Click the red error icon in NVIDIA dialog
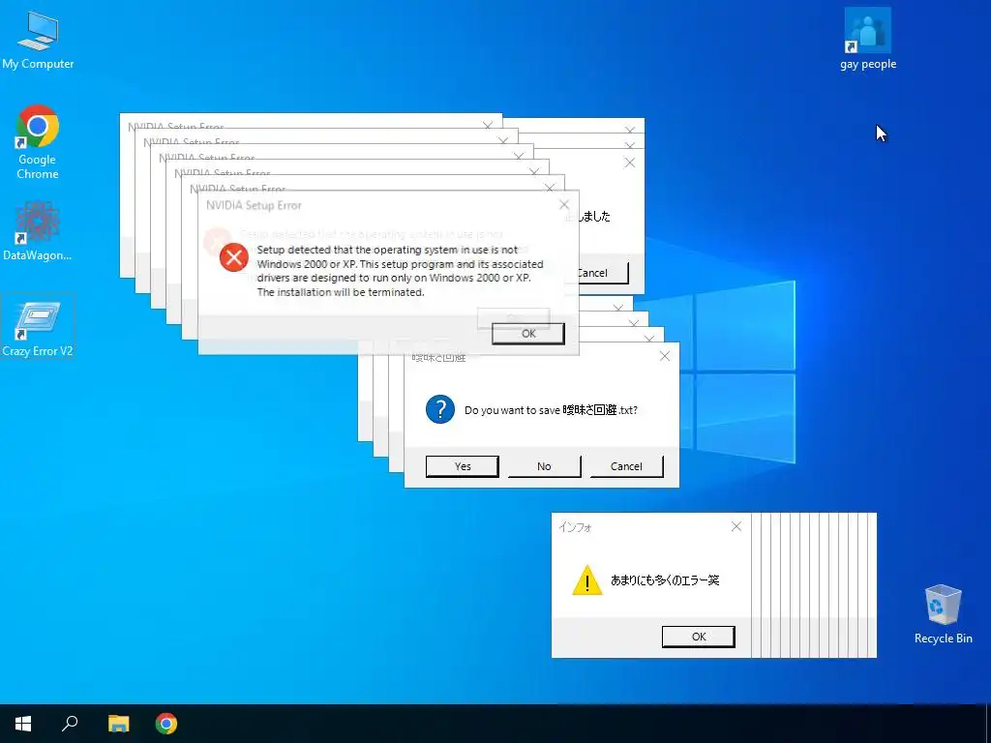 pyautogui.click(x=234, y=257)
